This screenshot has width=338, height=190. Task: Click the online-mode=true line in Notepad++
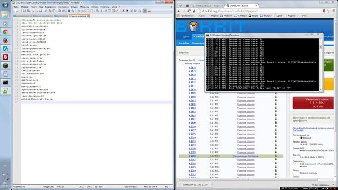point(32,74)
